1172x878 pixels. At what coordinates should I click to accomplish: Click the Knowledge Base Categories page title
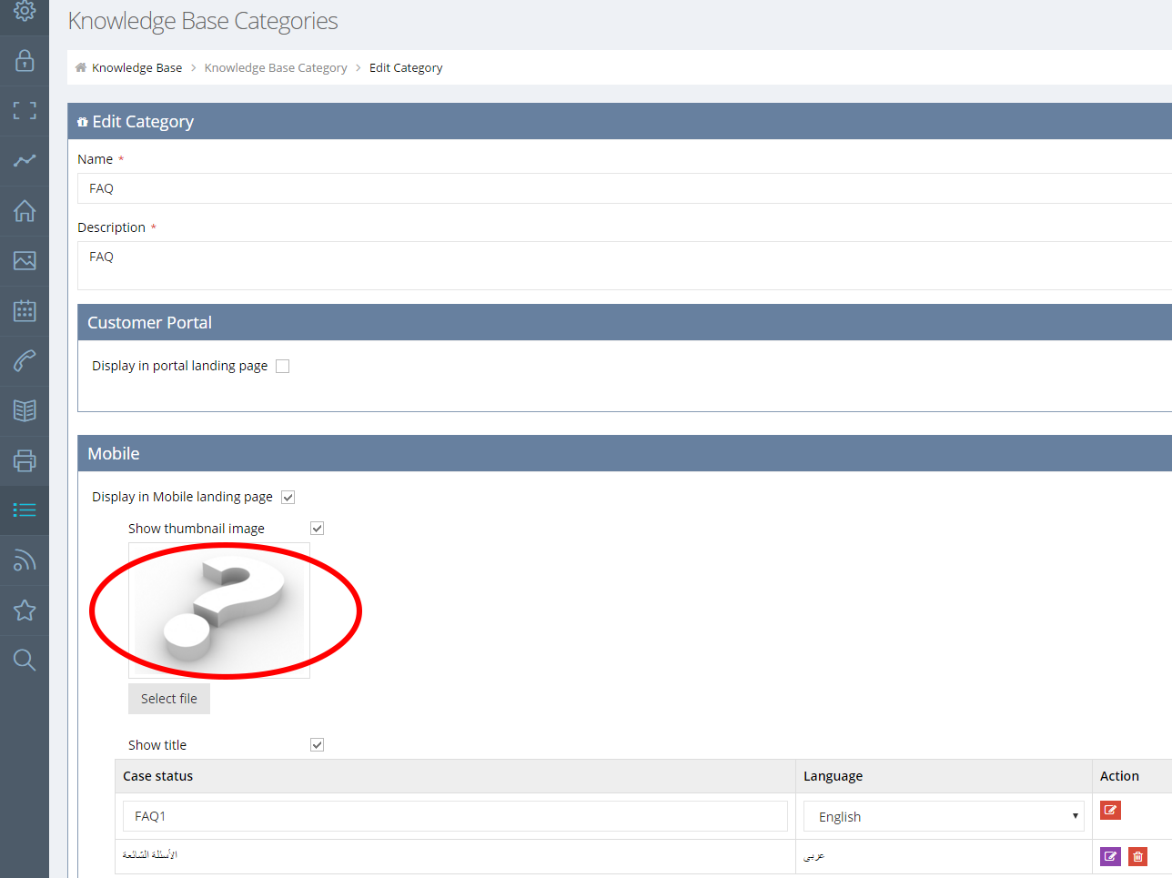(x=203, y=21)
